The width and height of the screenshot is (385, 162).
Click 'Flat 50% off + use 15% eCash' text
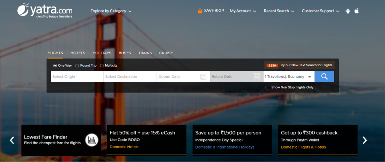pyautogui.click(x=142, y=133)
